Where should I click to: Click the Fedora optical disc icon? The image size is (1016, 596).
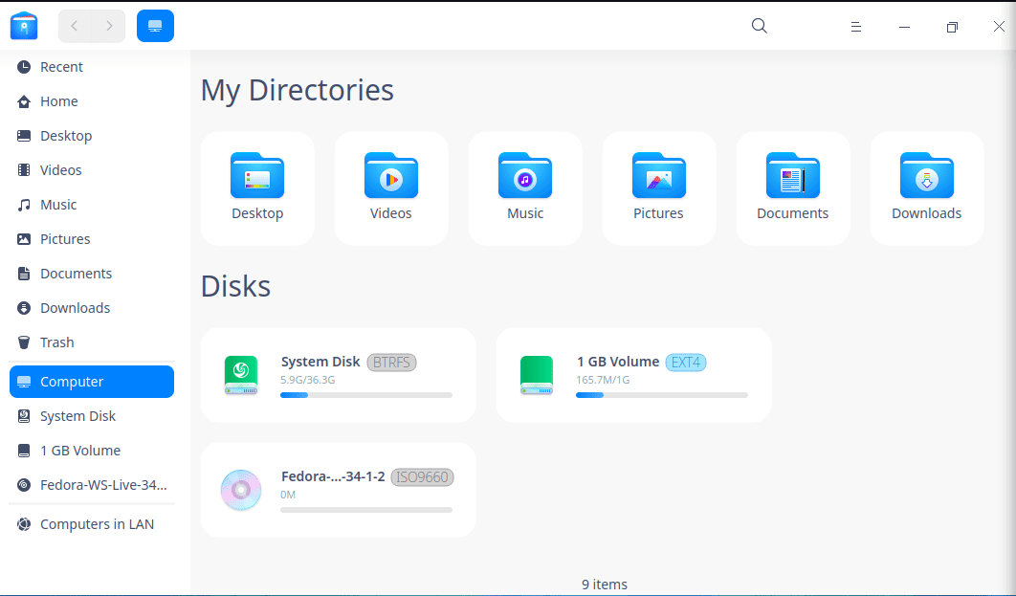tap(241, 490)
